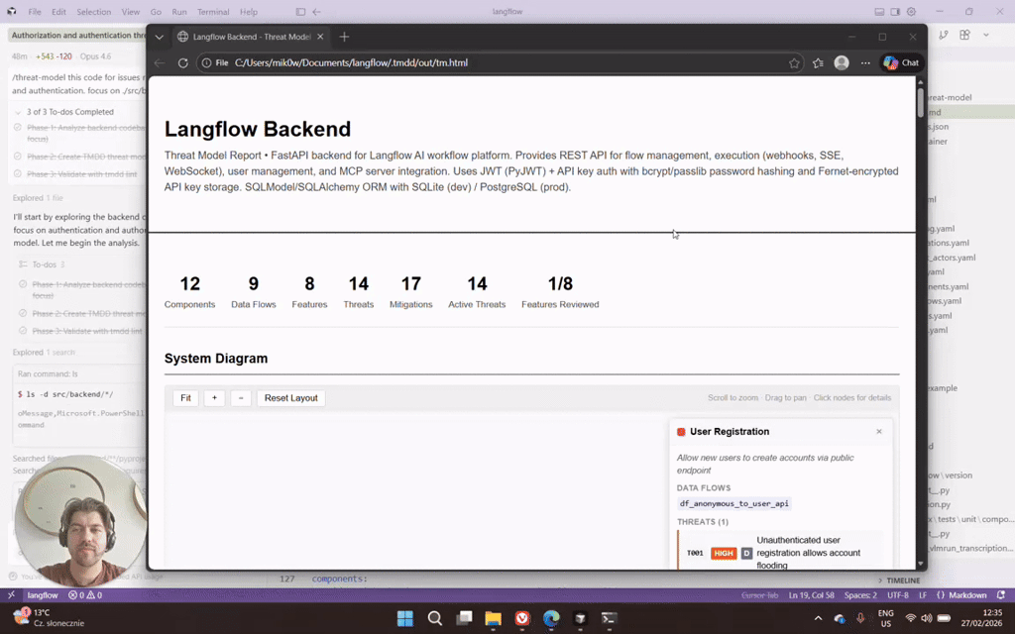Open the Selection menu in Cursor
The width and height of the screenshot is (1015, 634).
pos(94,12)
